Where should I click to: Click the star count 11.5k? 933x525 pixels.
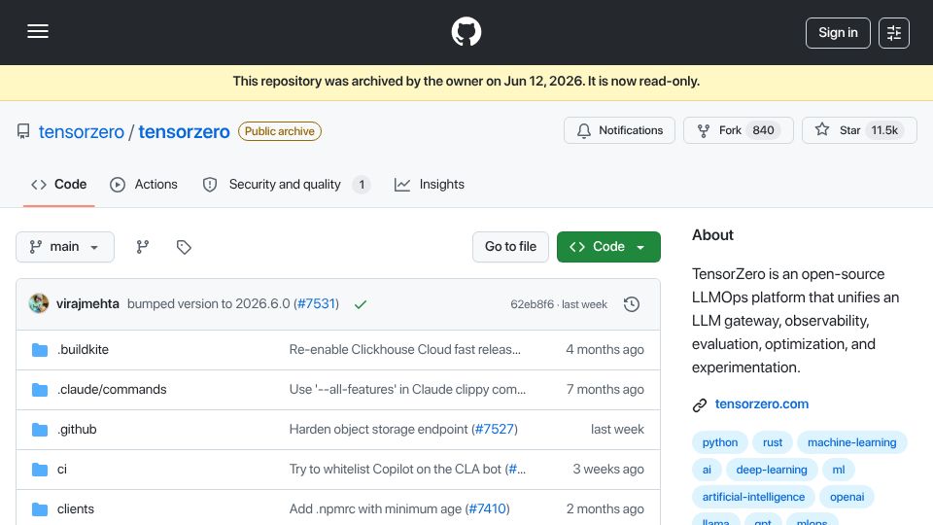pyautogui.click(x=884, y=130)
